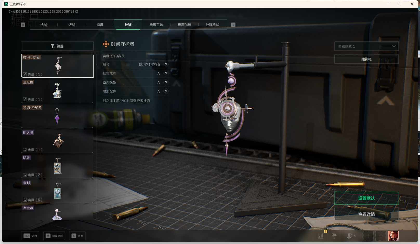Select the 挂饰 tab
Viewport: 420px width, 244px height.
click(128, 25)
